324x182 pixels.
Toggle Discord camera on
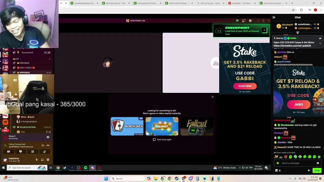[8, 152]
